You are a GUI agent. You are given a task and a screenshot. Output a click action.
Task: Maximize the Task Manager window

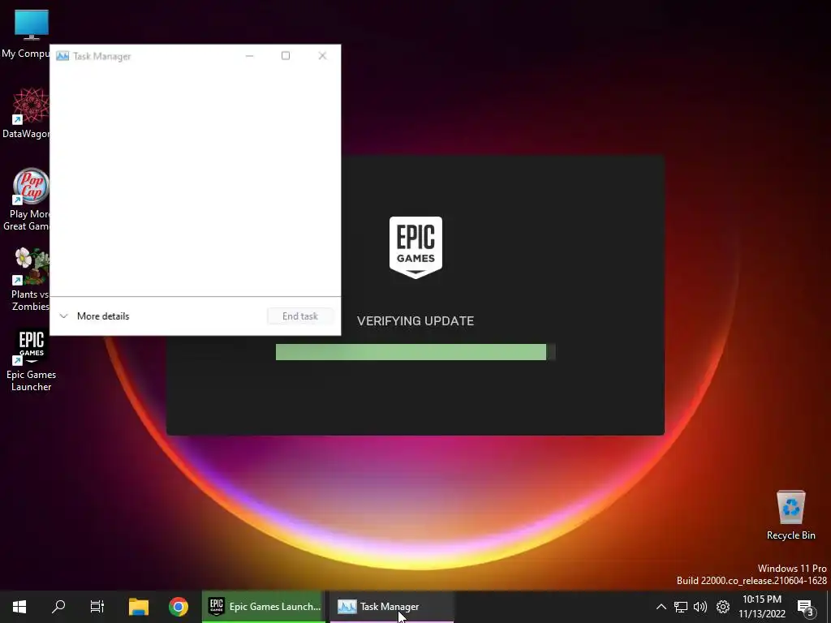pyautogui.click(x=286, y=56)
